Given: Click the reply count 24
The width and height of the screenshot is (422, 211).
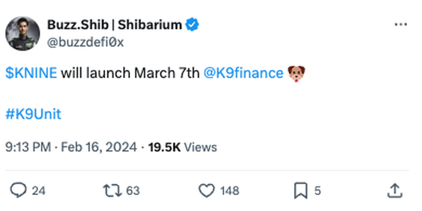Looking at the screenshot, I should pyautogui.click(x=38, y=191).
